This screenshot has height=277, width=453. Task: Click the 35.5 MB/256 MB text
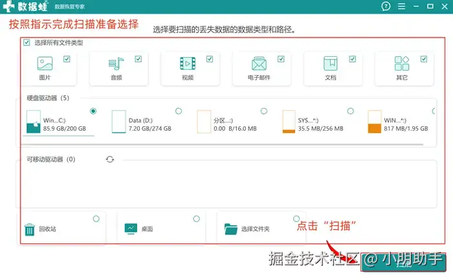click(321, 129)
